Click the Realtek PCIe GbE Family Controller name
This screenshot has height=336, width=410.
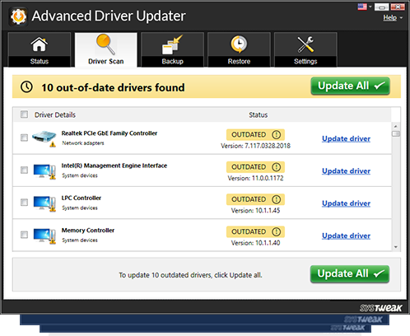[109, 133]
